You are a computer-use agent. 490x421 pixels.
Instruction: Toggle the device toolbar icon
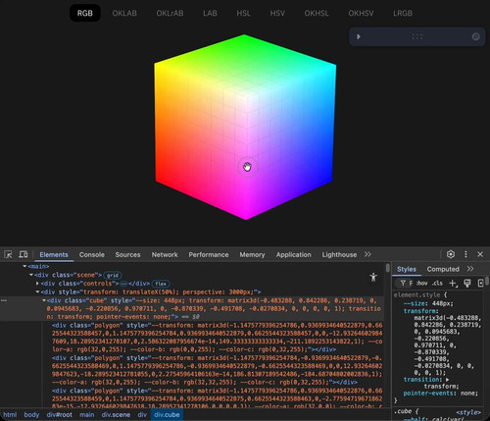(23, 254)
